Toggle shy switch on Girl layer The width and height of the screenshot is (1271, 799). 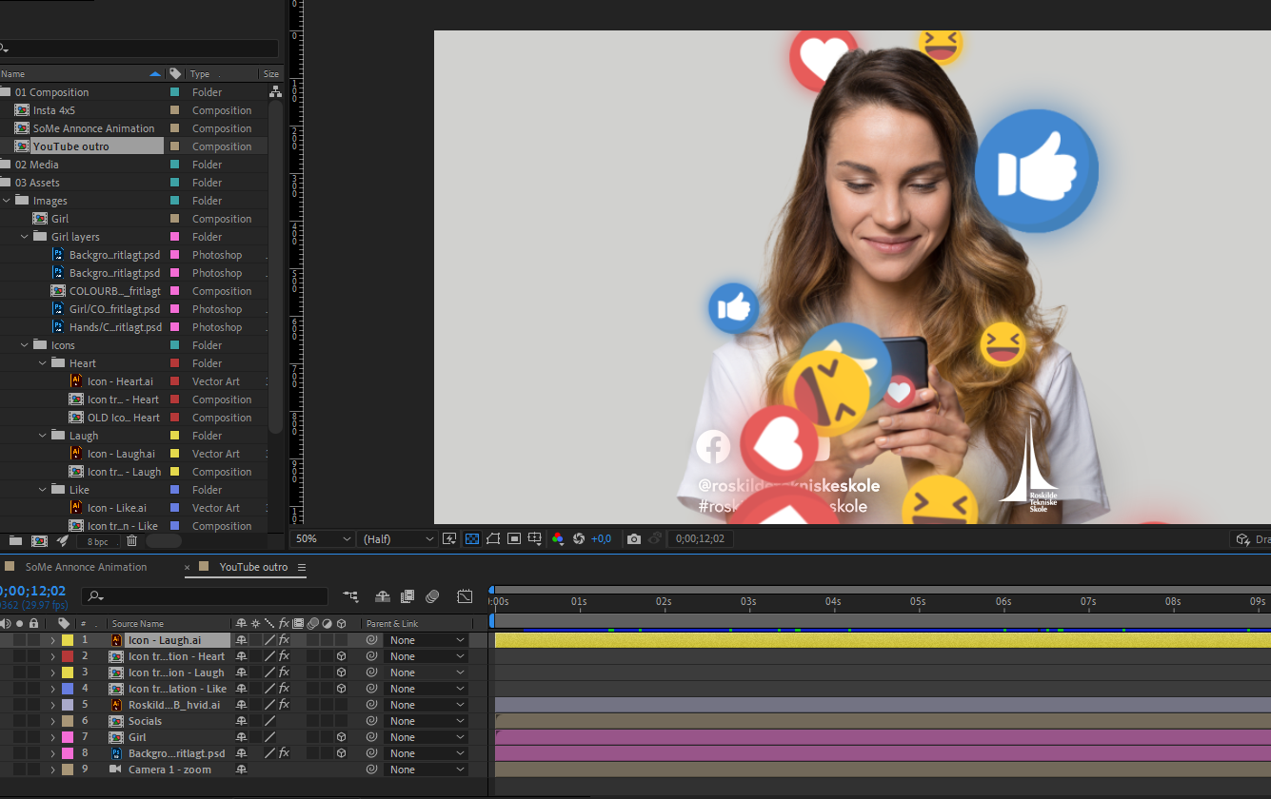point(242,737)
